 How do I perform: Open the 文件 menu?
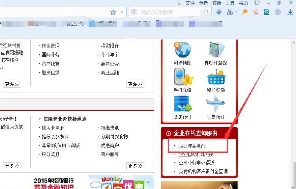point(190,3)
